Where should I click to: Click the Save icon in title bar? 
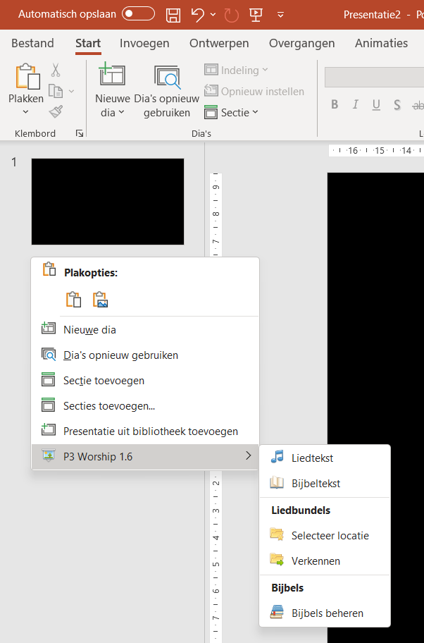[x=173, y=14]
